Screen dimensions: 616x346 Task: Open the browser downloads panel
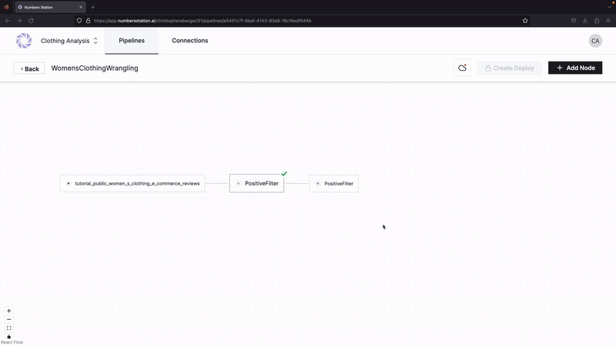click(585, 21)
